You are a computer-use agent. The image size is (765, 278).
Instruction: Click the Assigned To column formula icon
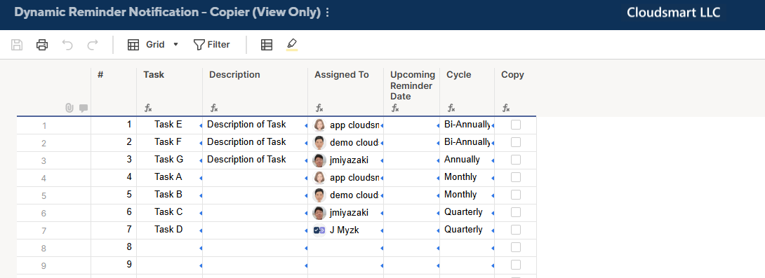pyautogui.click(x=319, y=108)
